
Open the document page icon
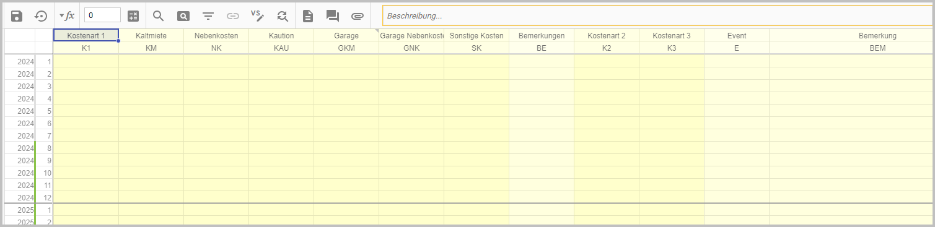click(308, 16)
